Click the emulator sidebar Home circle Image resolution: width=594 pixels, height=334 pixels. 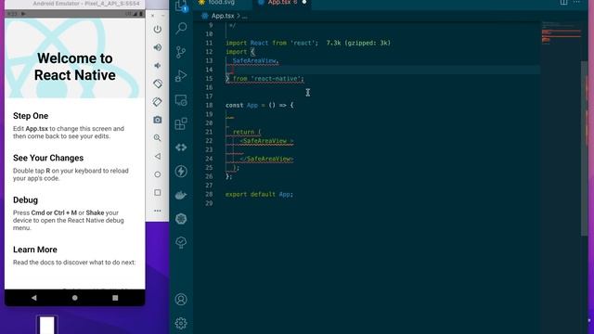[158, 174]
